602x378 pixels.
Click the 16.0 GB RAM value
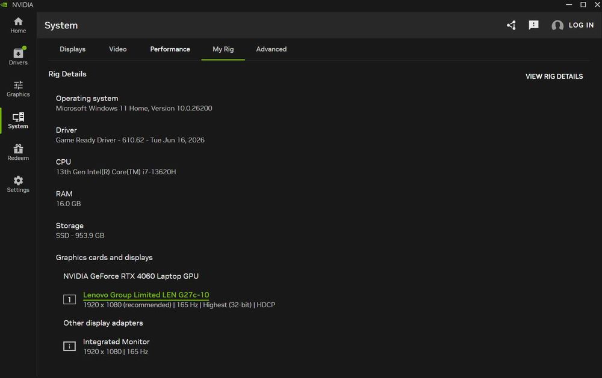[x=69, y=204]
